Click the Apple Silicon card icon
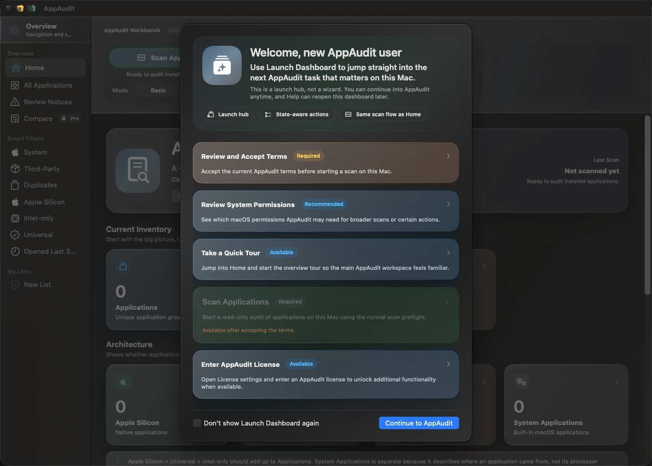652x466 pixels. click(x=123, y=382)
